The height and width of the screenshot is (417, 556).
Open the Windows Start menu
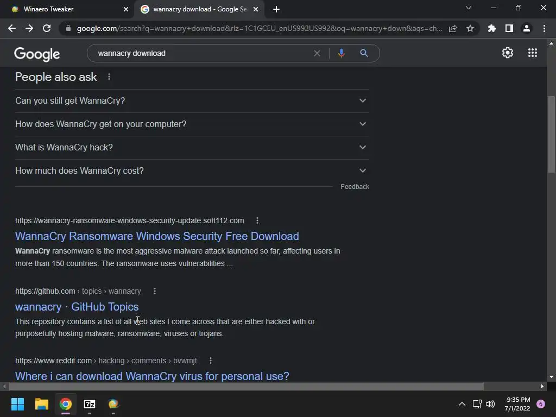coord(17,404)
